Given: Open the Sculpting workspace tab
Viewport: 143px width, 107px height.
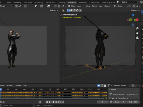Looking at the screenshot, I should pos(28,2).
